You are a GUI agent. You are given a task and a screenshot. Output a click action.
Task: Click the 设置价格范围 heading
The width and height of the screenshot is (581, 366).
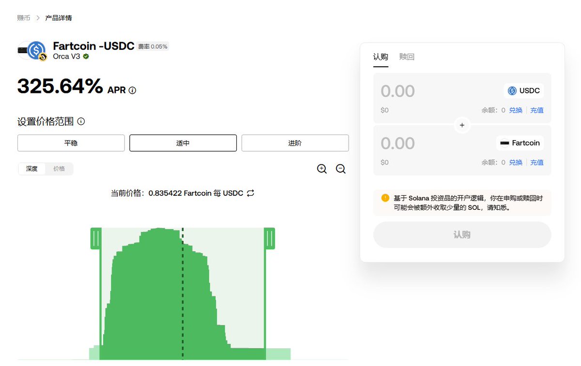[46, 121]
